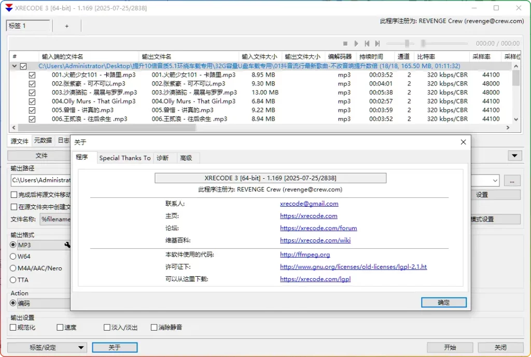Click file list scroll up arrow

(x=516, y=66)
